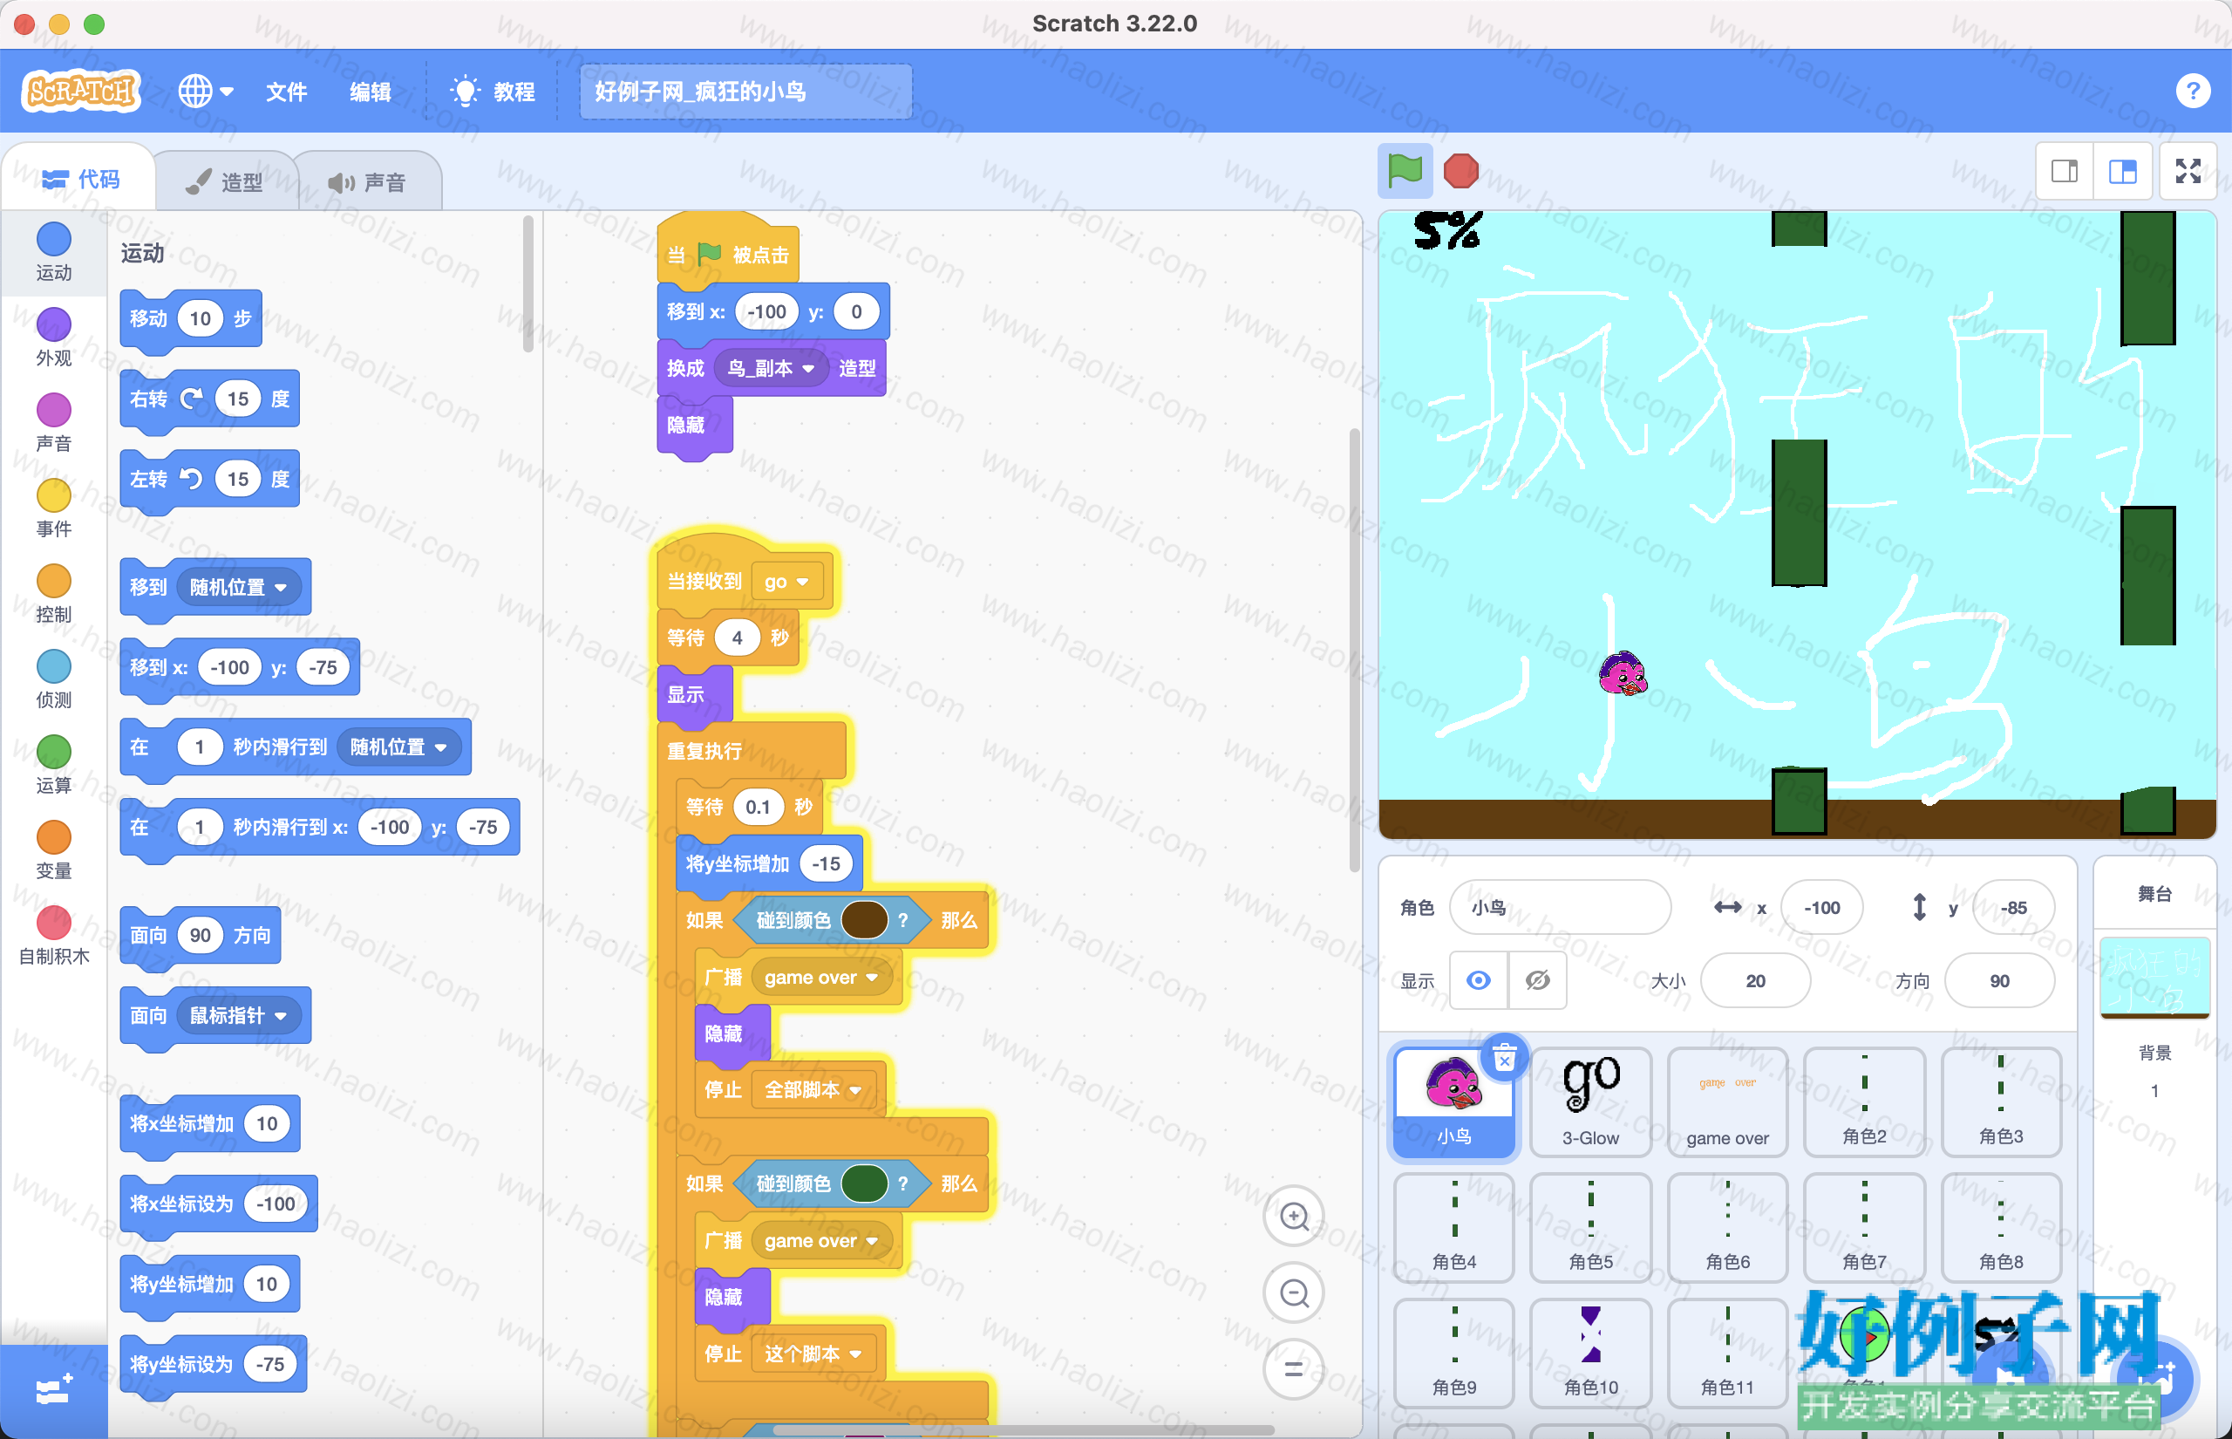Switch to large stage layout
The image size is (2232, 1439).
2122,171
